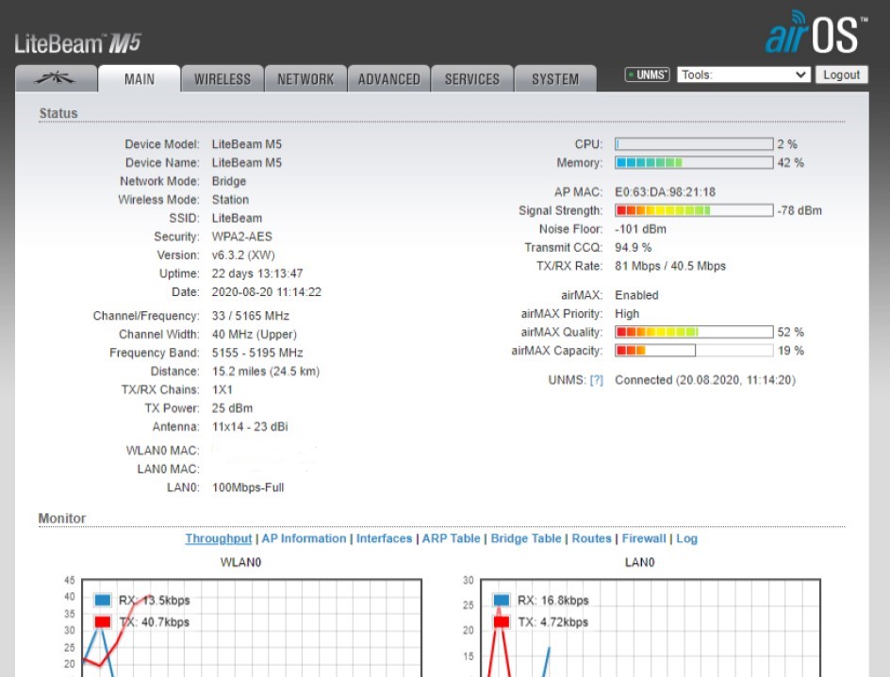Click the Noise Floor value -101 dBm

[x=641, y=229]
